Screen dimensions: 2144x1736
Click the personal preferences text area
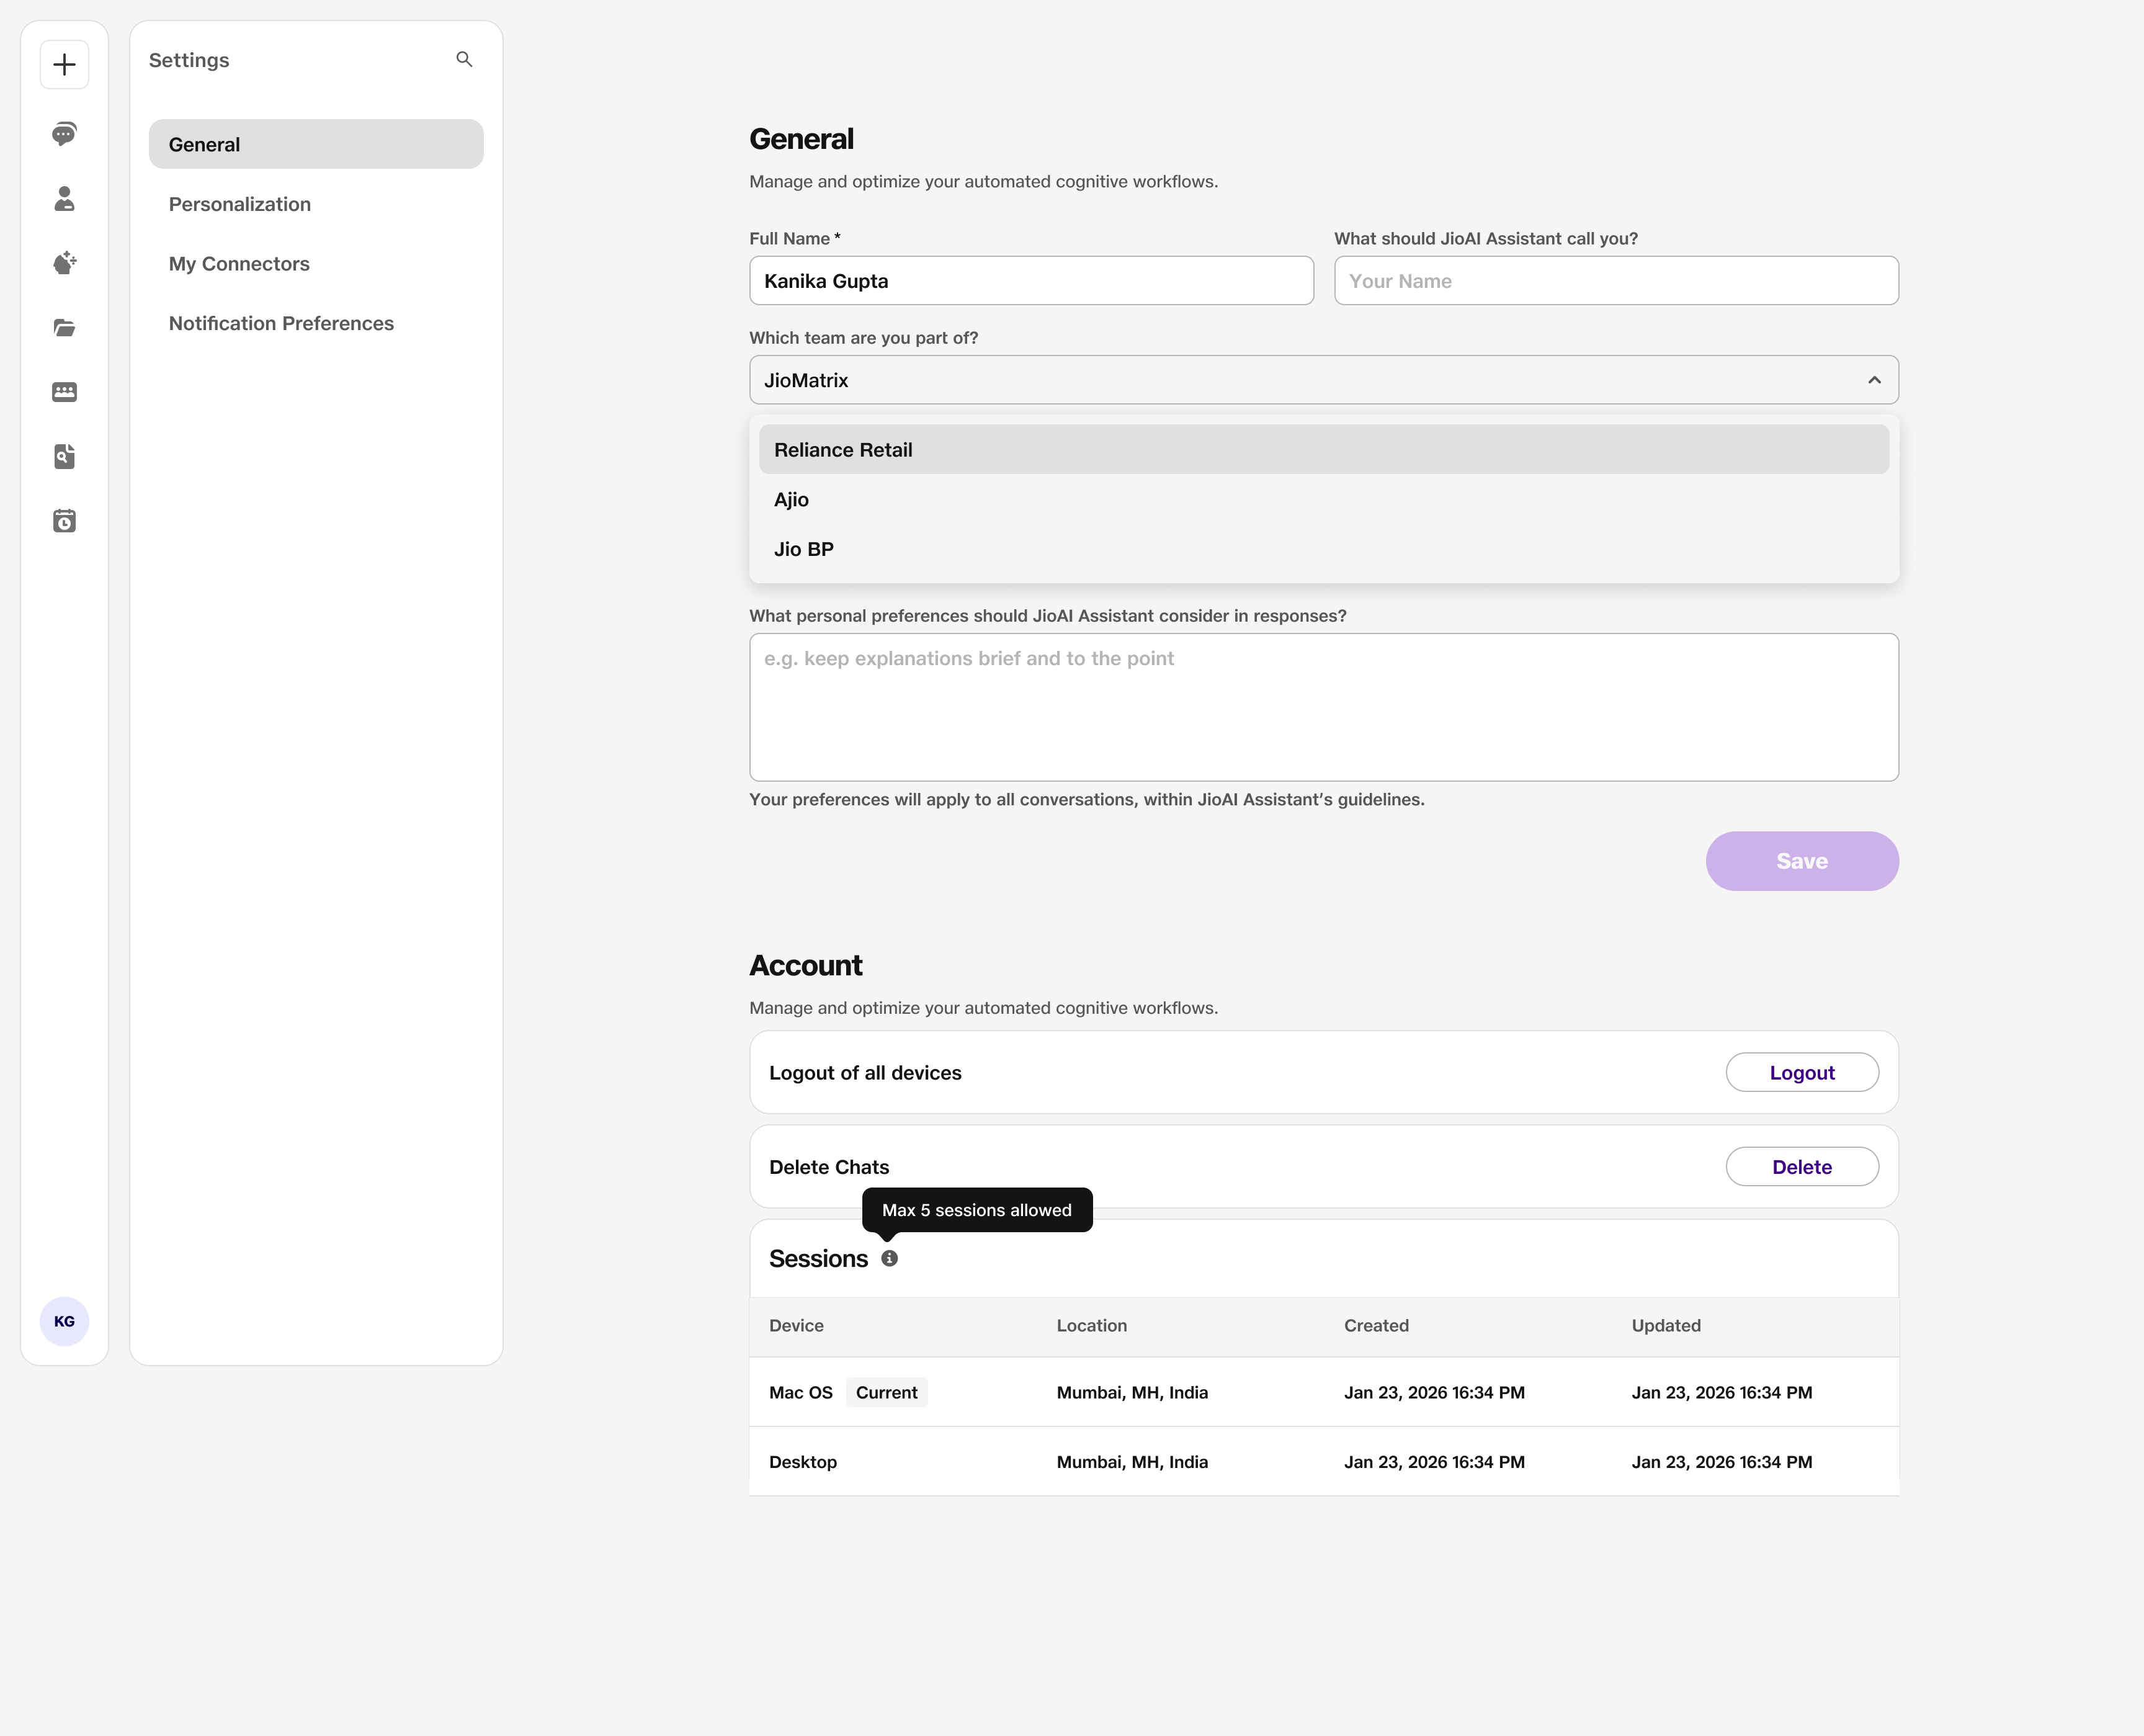(1324, 707)
